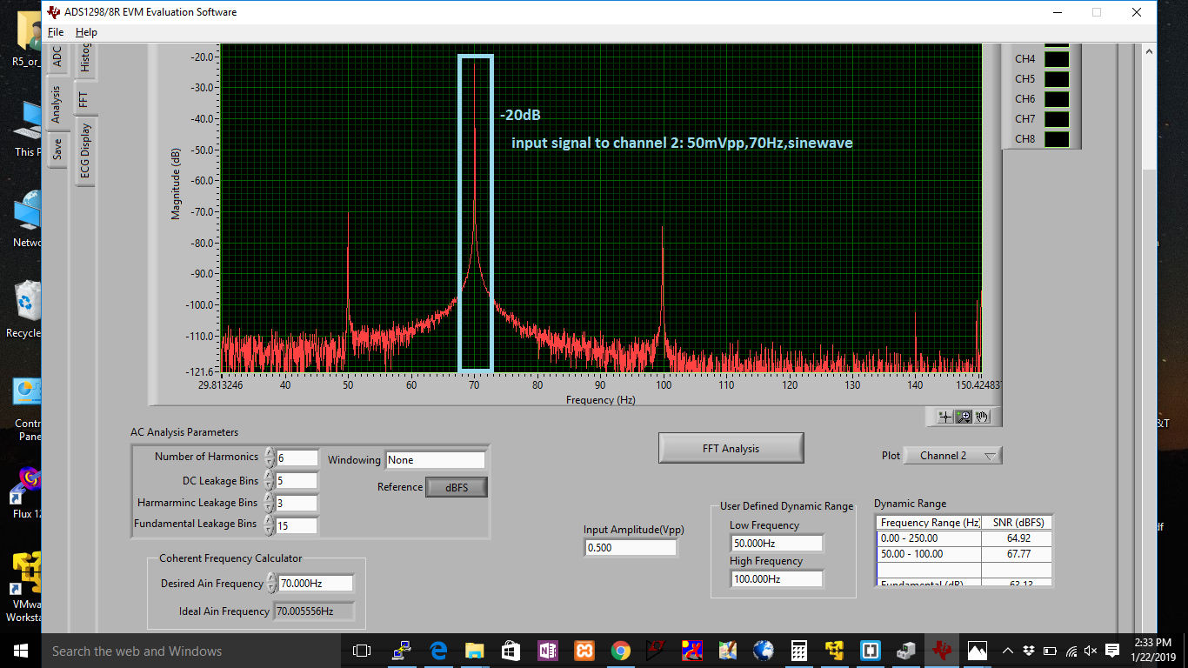Click the Ideal Ain Frequency readout

click(314, 611)
